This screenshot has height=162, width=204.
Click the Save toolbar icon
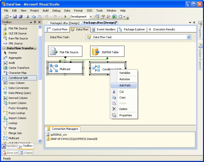click(15, 17)
